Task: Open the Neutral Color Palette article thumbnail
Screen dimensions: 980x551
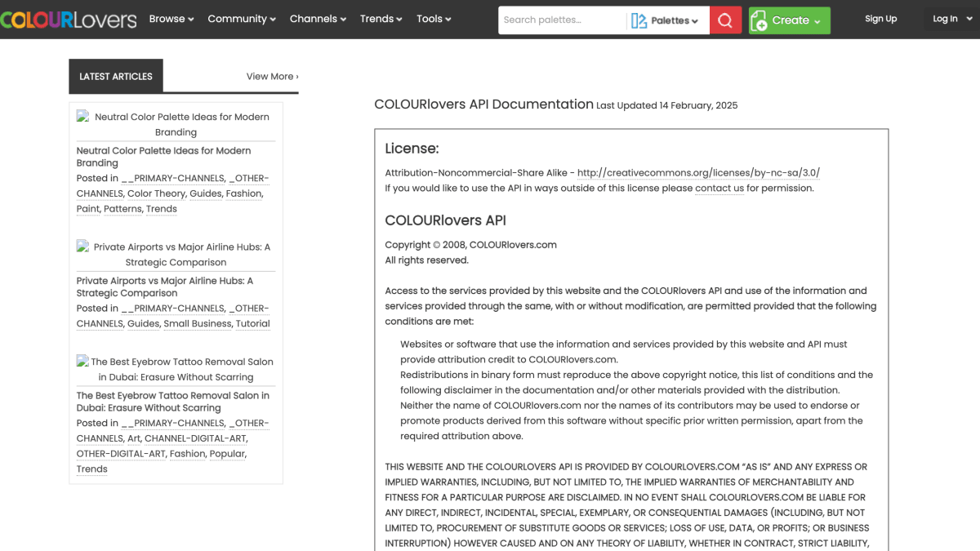Action: (x=176, y=124)
